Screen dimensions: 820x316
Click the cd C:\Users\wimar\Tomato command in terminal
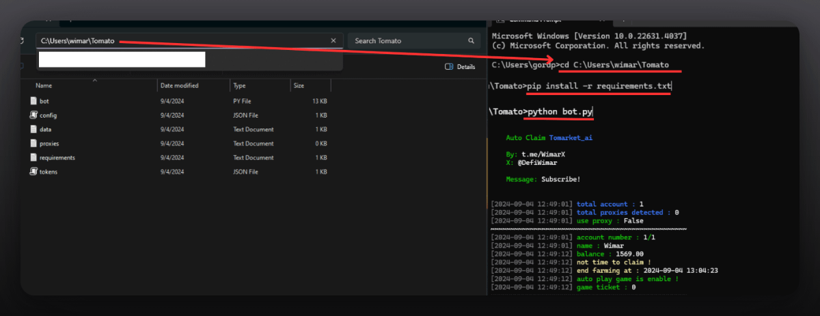[x=614, y=65]
